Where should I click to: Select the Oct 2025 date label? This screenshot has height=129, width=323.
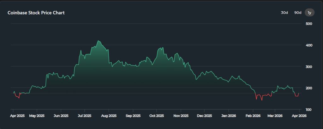(157, 116)
